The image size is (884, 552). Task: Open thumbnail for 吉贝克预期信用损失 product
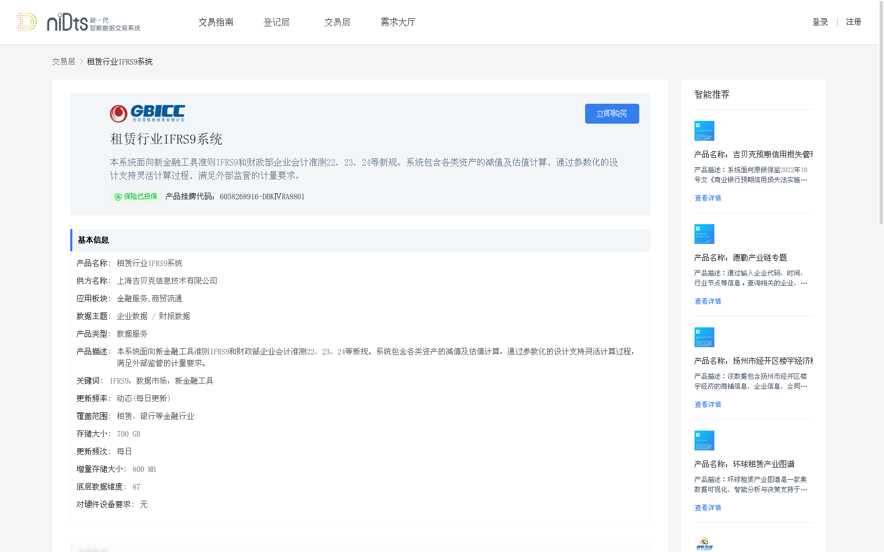704,131
